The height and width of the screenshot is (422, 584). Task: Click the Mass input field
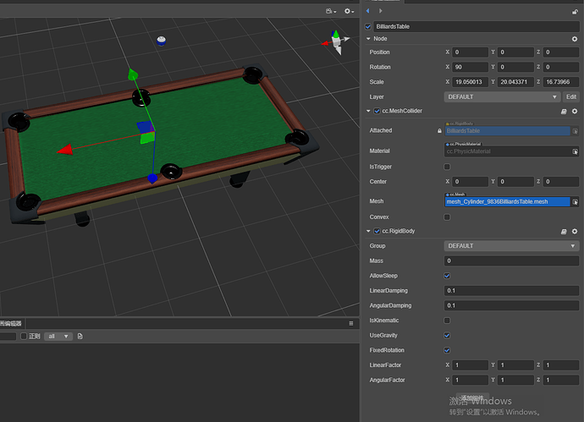click(511, 260)
